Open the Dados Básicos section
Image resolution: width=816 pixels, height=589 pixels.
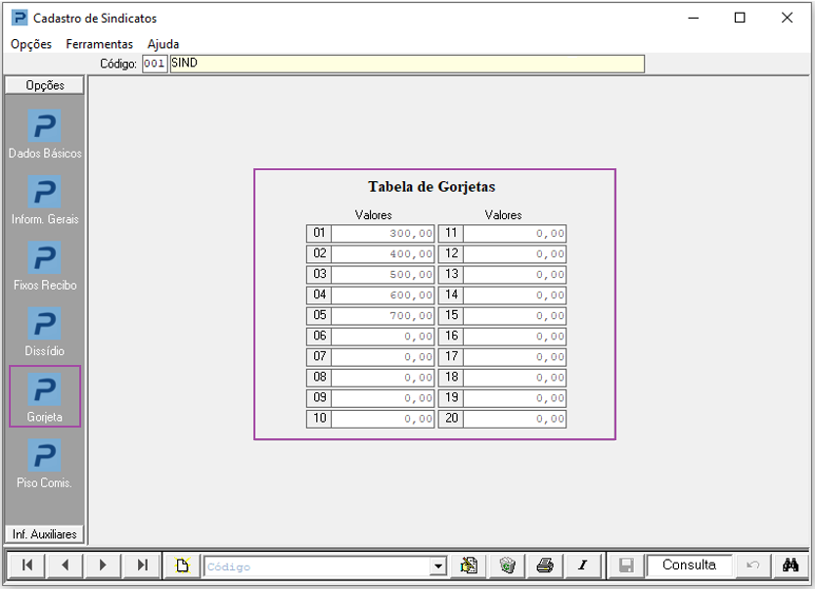(45, 133)
